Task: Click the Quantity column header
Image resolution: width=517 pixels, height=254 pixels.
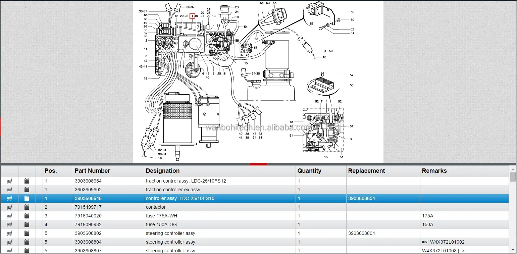Action: coord(321,171)
